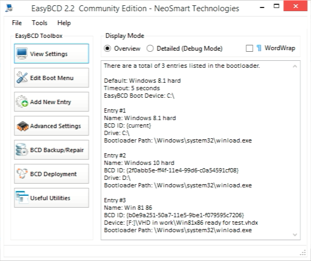Image resolution: width=311 pixels, height=261 pixels.
Task: Click the 'EasyBCD Boot Device: C:\' line
Action: point(139,96)
